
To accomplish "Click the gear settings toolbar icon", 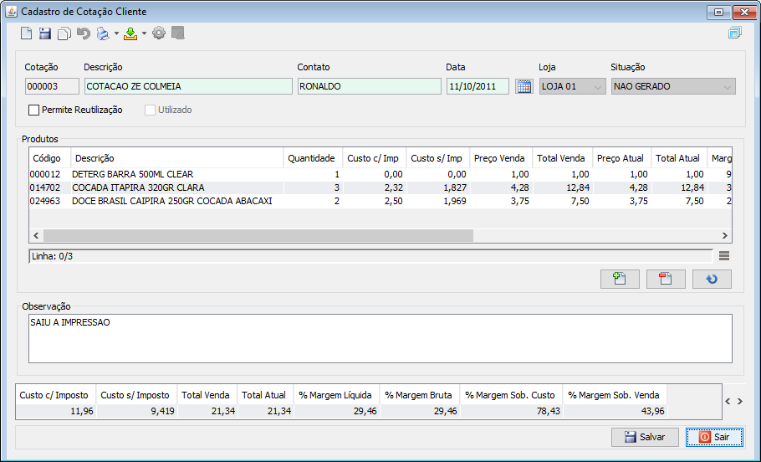I will (159, 33).
